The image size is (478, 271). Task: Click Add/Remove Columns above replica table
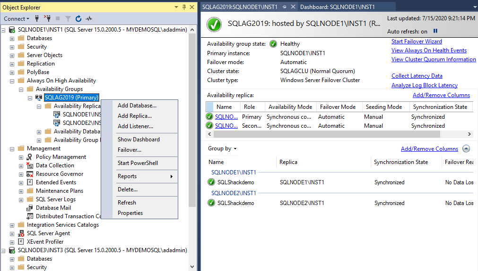(x=441, y=95)
